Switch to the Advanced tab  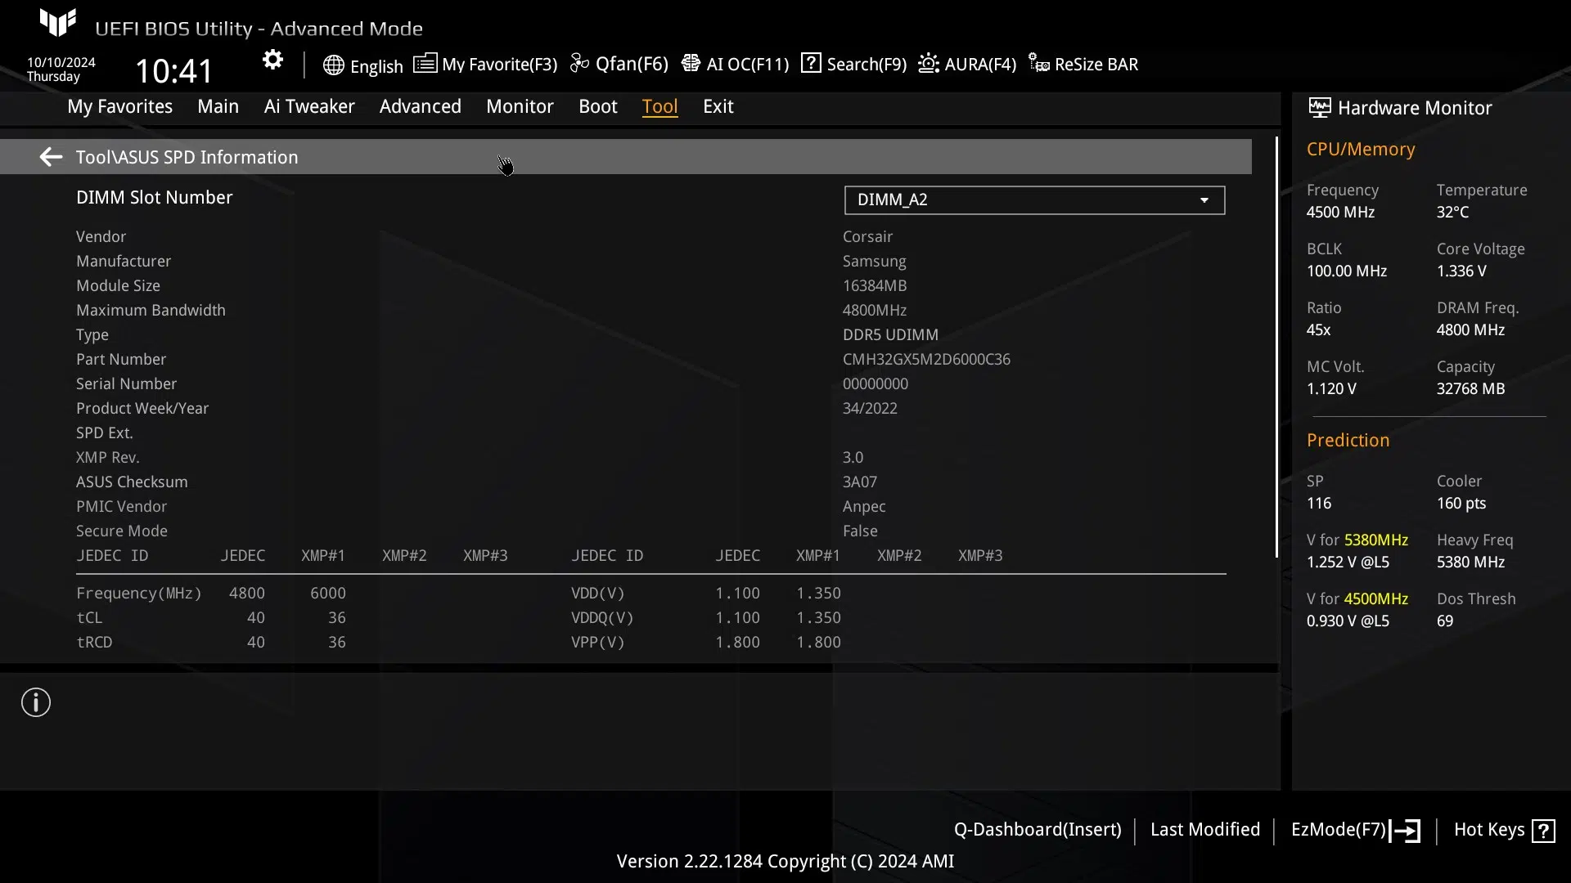[x=420, y=106]
